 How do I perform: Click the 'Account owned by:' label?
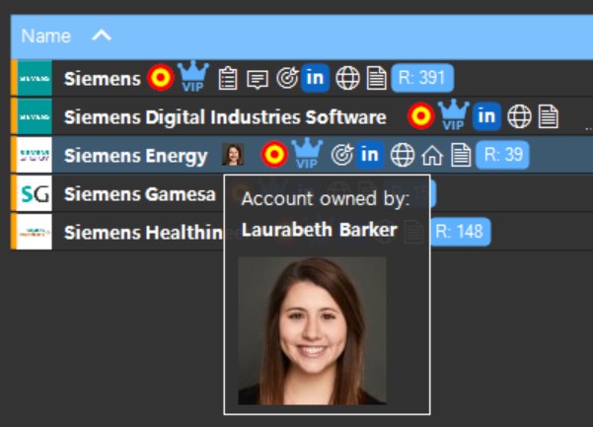click(326, 199)
